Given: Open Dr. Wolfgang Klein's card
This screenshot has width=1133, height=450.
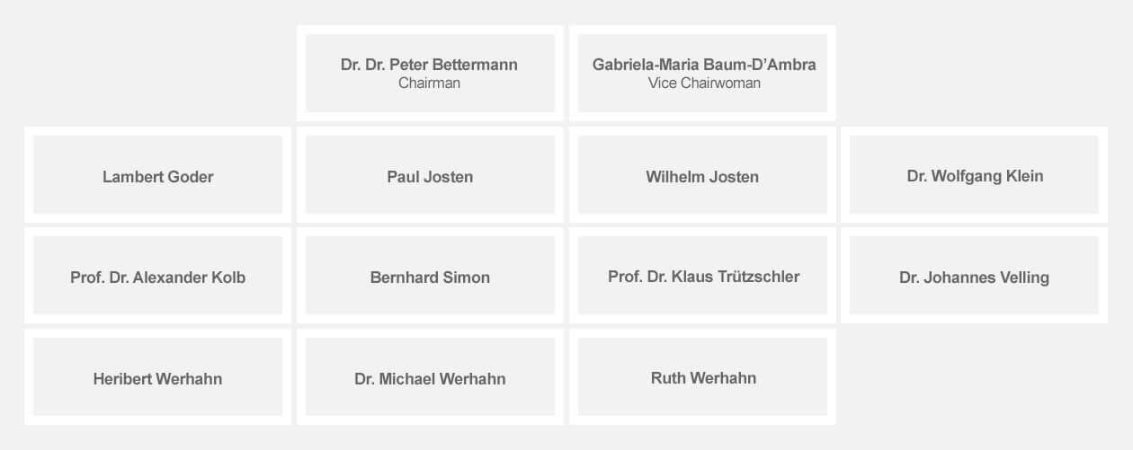Looking at the screenshot, I should coord(975,174).
